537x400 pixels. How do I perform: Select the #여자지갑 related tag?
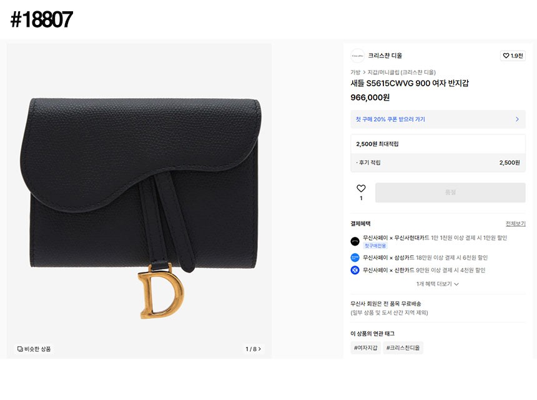[x=365, y=347]
